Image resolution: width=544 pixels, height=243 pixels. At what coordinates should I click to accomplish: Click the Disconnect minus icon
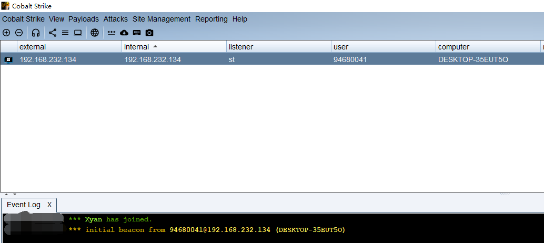coord(19,33)
